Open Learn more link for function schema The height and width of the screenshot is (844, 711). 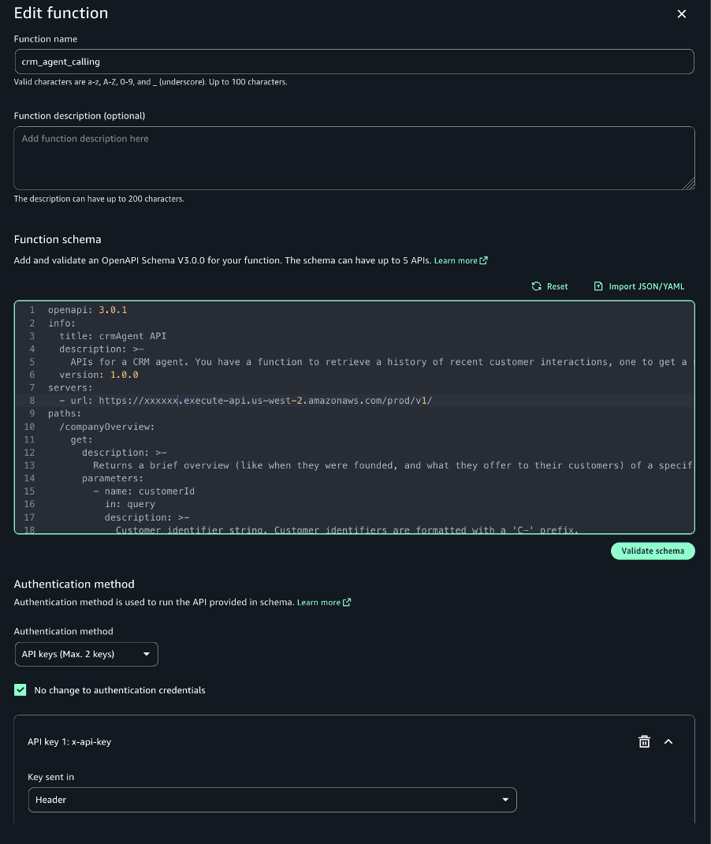pos(456,261)
